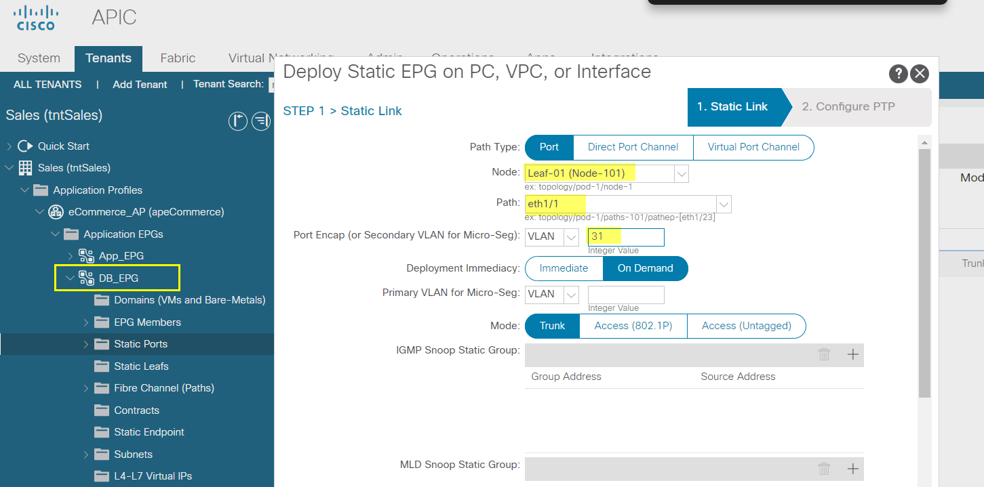Expand the Static Ports node
This screenshot has height=487, width=984.
tap(85, 344)
